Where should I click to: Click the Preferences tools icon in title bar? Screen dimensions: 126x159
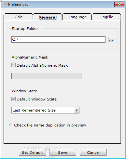[4, 4]
